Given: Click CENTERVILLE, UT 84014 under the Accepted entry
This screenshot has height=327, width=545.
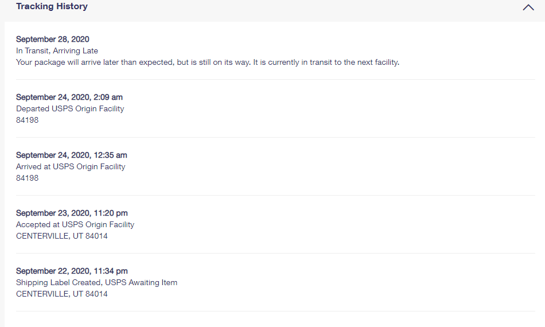Looking at the screenshot, I should (62, 236).
